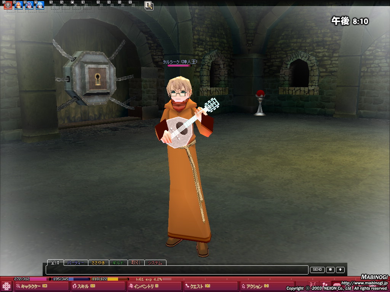Viewport: 390px width, 292px height.
Task: Click the asterisk chat option button
Action: [x=330, y=270]
